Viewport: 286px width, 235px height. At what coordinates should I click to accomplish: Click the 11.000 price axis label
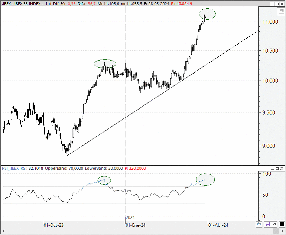[270, 22]
